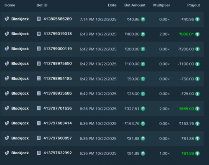
Task: Click Tether coin icon beside -₹163.76 payout
Action: (x=197, y=123)
